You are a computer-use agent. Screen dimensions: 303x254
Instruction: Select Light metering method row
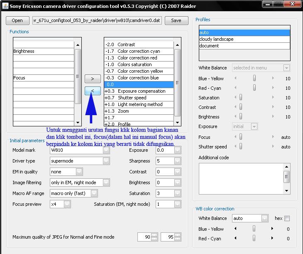click(x=139, y=104)
